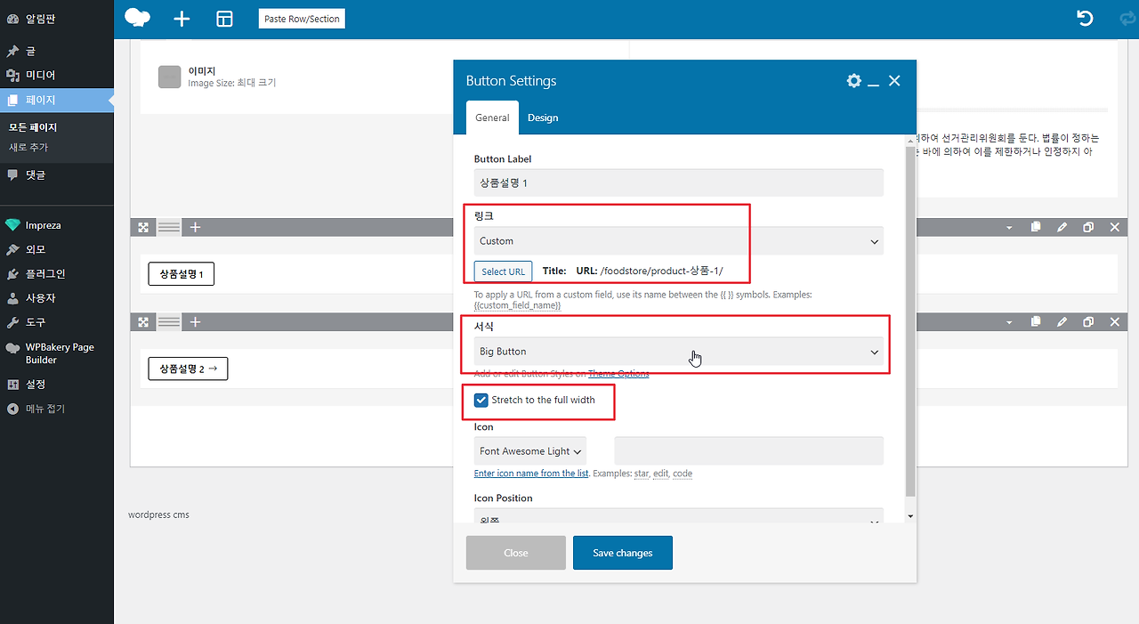Clone the 상품설명 1 row

click(1088, 228)
